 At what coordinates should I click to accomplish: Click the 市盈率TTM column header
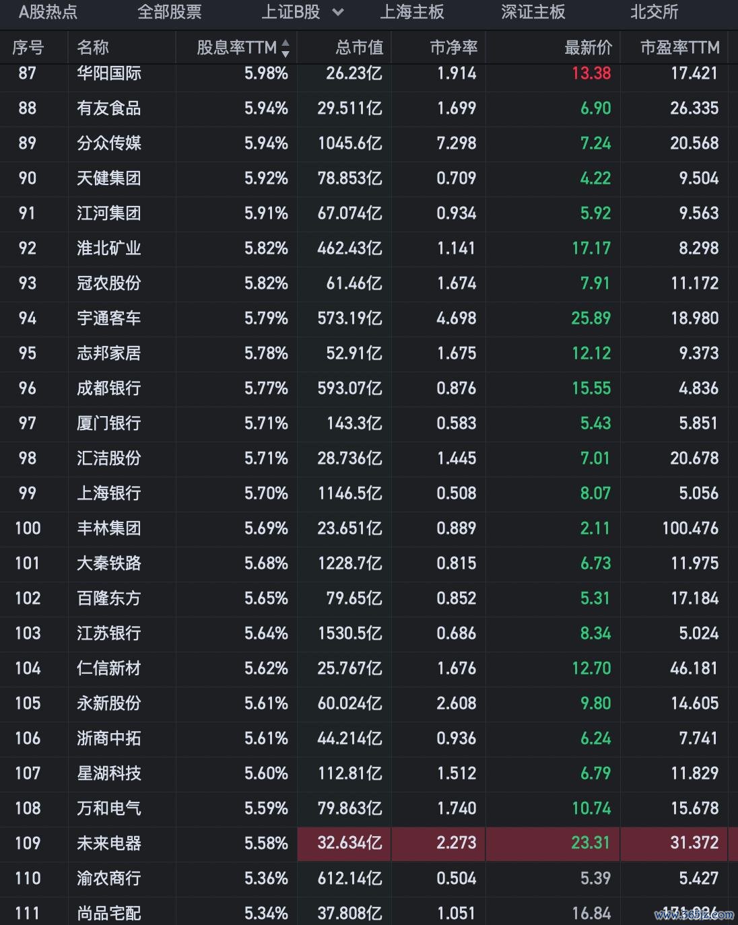pyautogui.click(x=679, y=48)
